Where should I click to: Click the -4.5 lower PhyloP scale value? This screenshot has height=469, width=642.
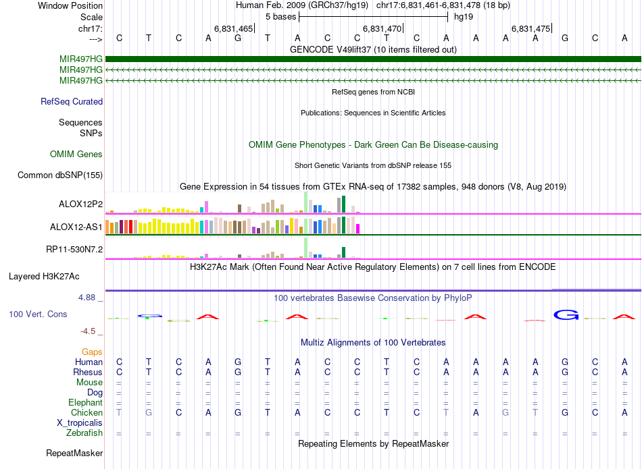88,331
